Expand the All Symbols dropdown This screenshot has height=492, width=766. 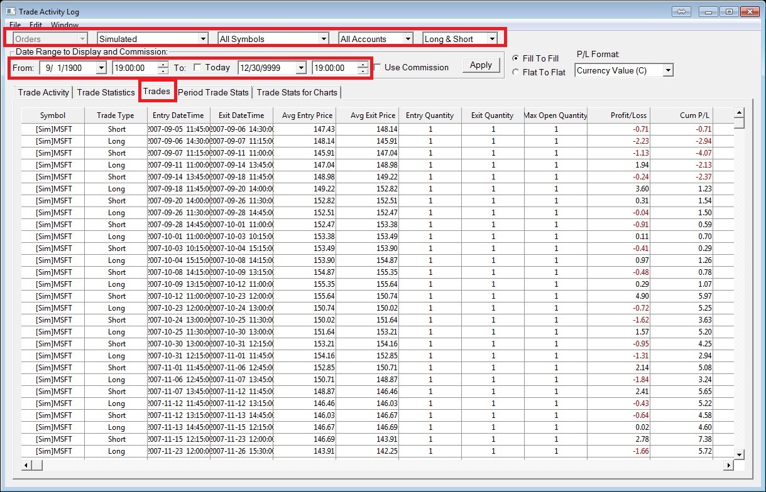(324, 39)
